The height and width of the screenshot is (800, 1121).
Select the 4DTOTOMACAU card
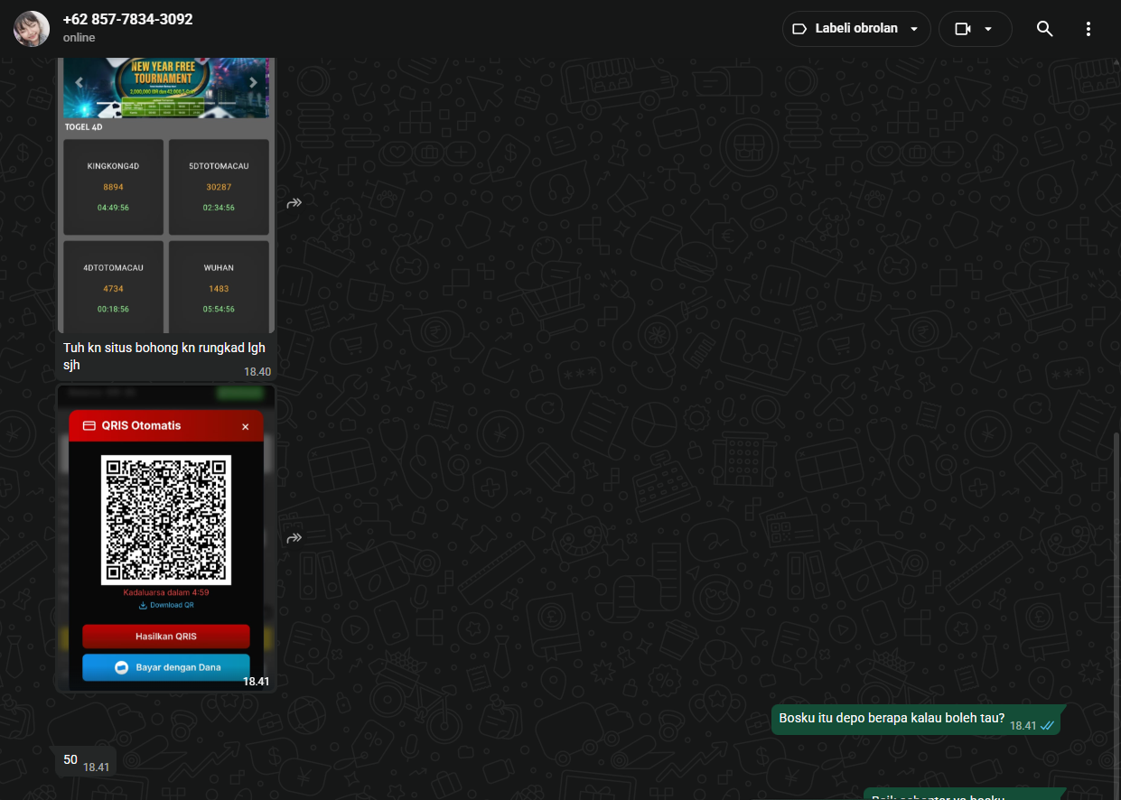point(114,287)
